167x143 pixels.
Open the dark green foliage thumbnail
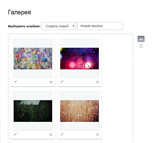[33, 111]
